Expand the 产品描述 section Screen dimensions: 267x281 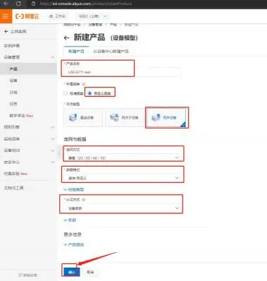[x=74, y=244]
